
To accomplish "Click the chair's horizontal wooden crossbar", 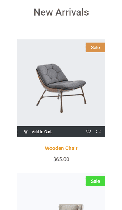I will [63, 96].
